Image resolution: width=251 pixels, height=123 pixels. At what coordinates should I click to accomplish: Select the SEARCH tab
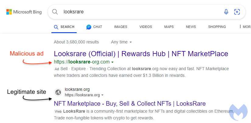point(64,27)
